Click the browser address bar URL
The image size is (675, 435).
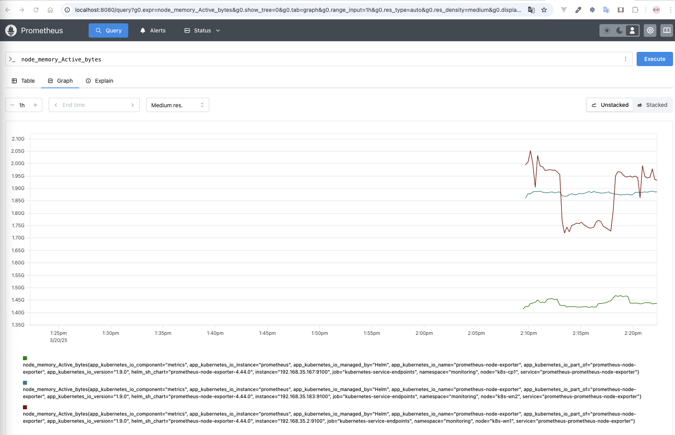tap(298, 10)
